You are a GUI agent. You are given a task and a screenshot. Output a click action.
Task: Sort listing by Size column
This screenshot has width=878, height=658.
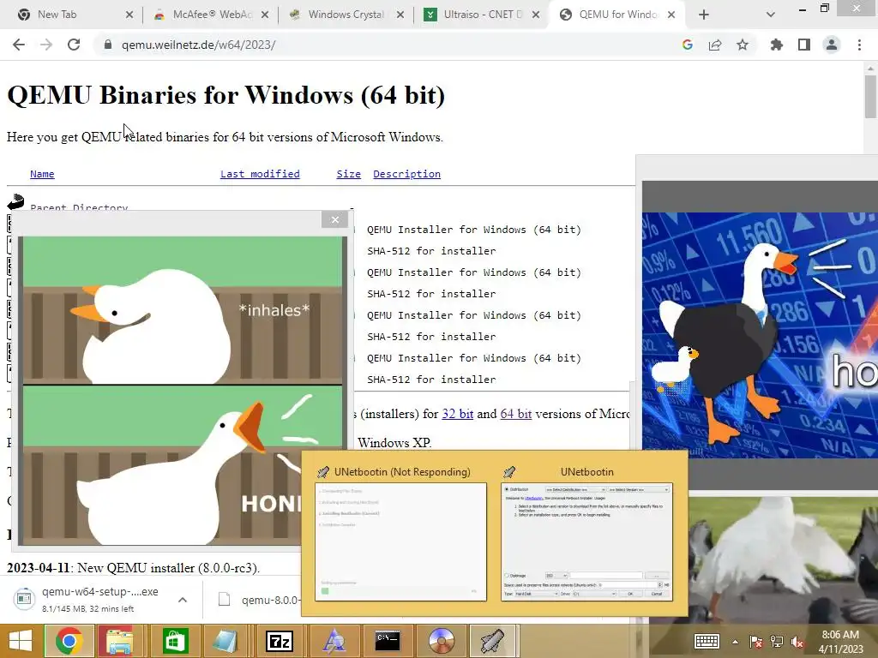[348, 174]
